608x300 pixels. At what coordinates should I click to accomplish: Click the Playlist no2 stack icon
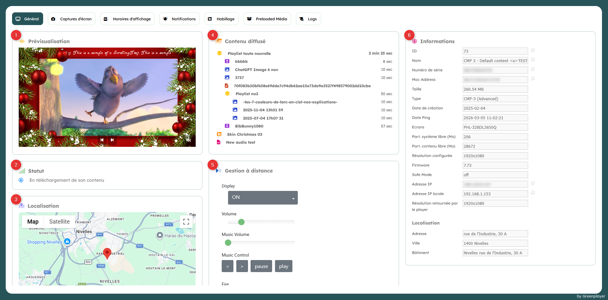coord(227,94)
